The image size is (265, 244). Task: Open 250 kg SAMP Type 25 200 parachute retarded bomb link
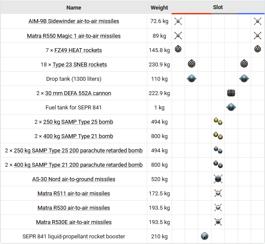pyautogui.click(x=78, y=151)
